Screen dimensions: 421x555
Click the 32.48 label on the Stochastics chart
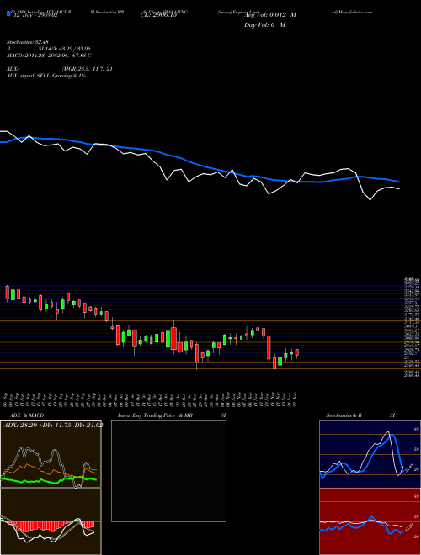pos(409,468)
